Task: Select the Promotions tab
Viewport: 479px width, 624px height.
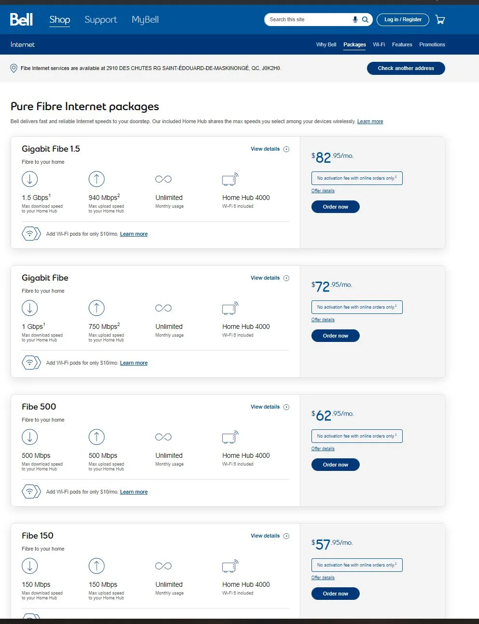Action: (432, 44)
